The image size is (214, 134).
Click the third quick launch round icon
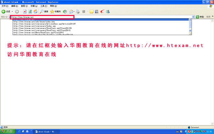pyautogui.click(x=27, y=131)
